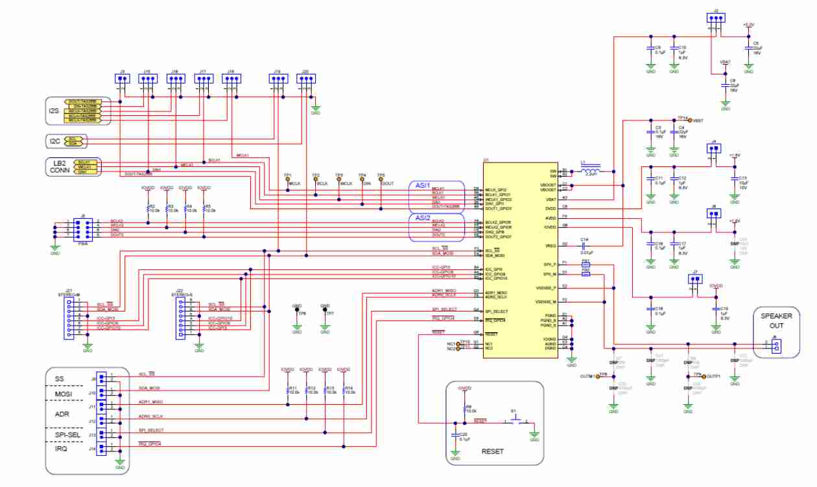Click the C20 0.1µF reset capacitor
817x487 pixels.
click(x=455, y=436)
